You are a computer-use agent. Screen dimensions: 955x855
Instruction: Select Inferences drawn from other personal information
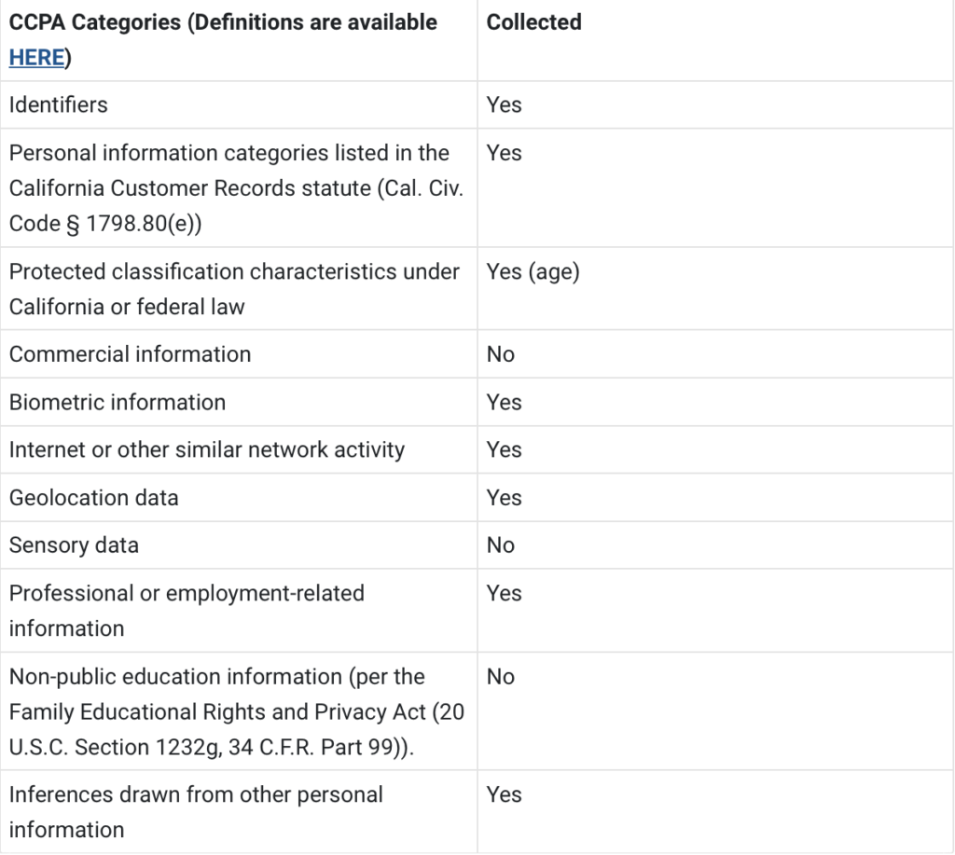[196, 812]
